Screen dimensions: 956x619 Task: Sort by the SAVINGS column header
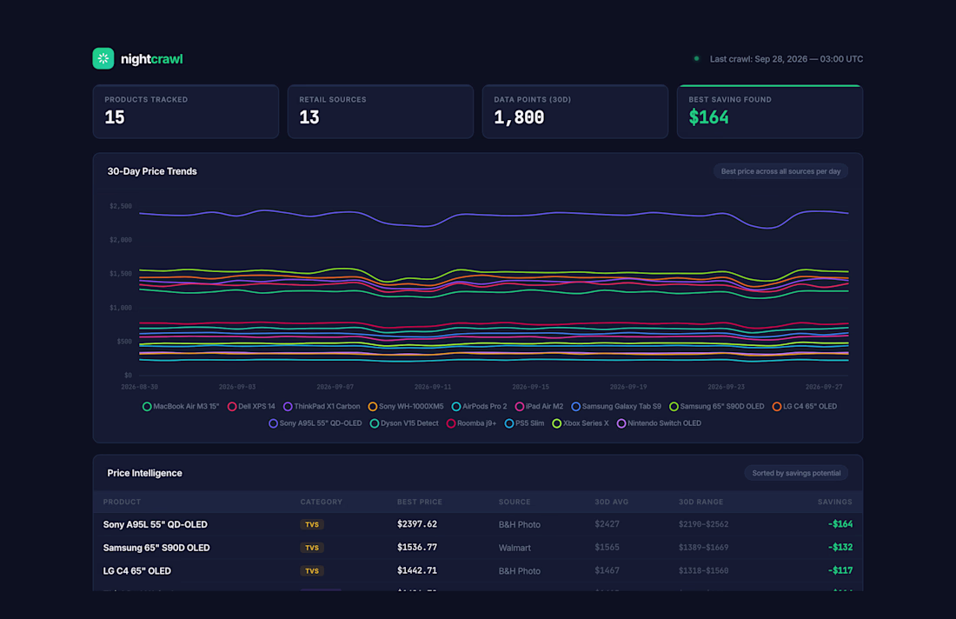[x=834, y=502]
